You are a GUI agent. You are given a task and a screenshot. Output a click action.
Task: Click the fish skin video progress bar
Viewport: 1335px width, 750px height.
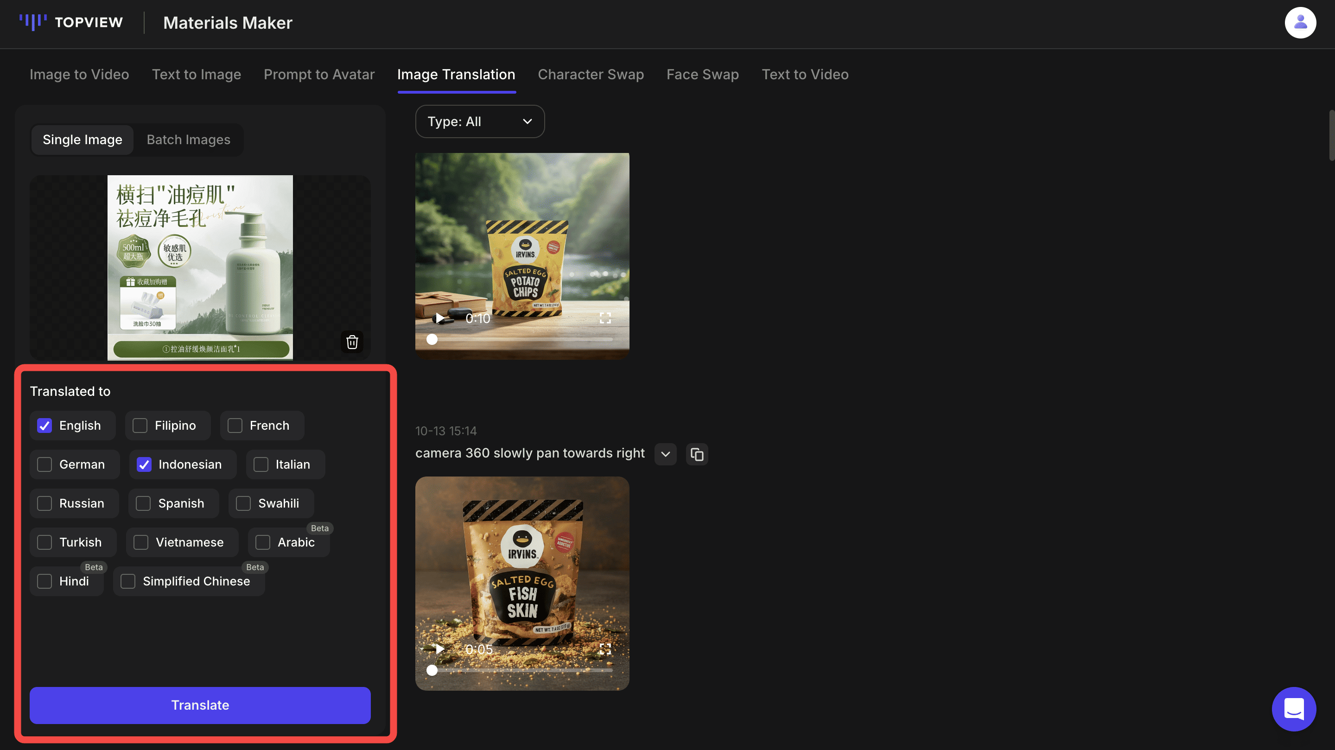pyautogui.click(x=521, y=670)
